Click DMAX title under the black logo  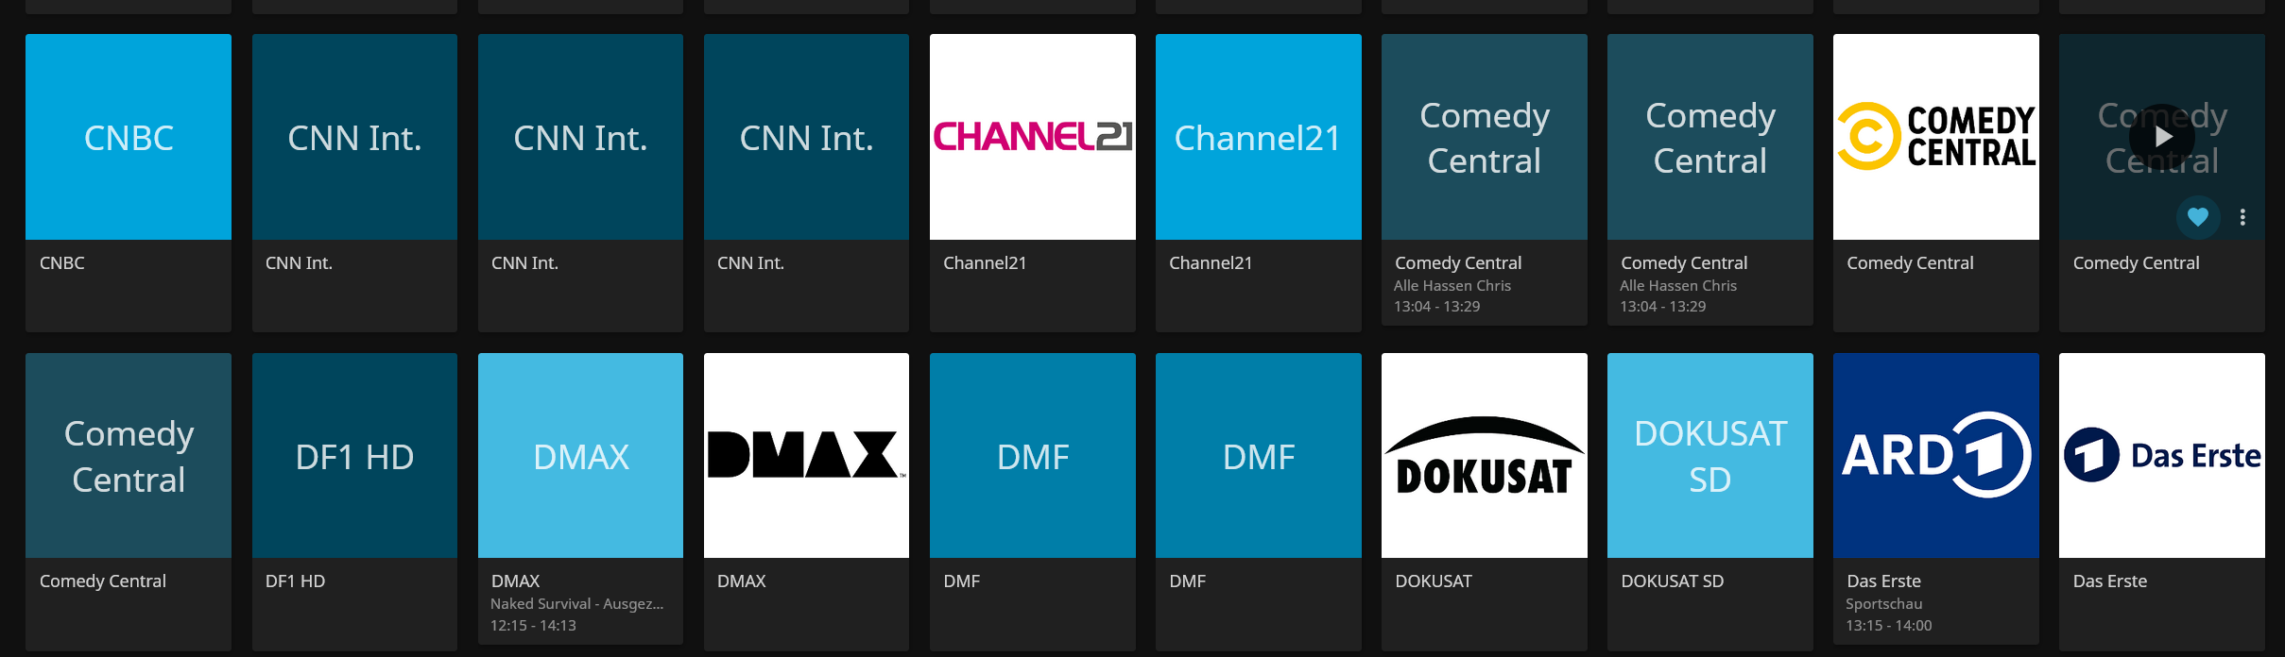[742, 581]
